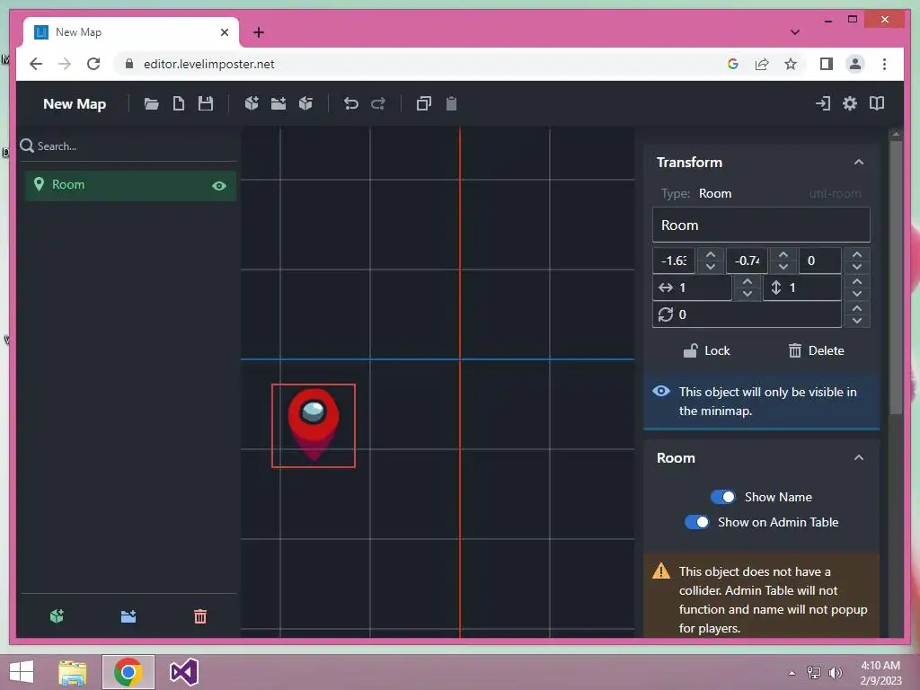Go back in browser history

point(36,64)
